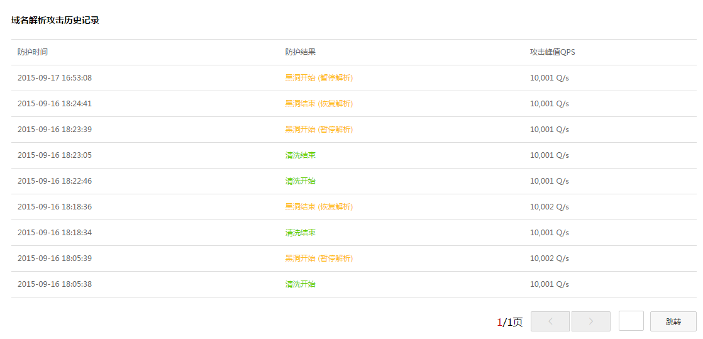
Task: Click the 域名解析攻击历史记录 heading
Action: pyautogui.click(x=55, y=20)
